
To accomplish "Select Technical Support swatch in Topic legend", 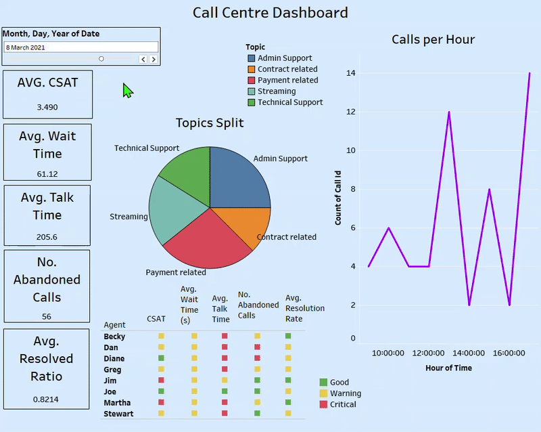I will [252, 102].
